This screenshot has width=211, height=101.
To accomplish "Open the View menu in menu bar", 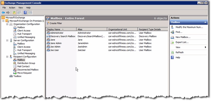I will pyautogui.click(x=21, y=8).
